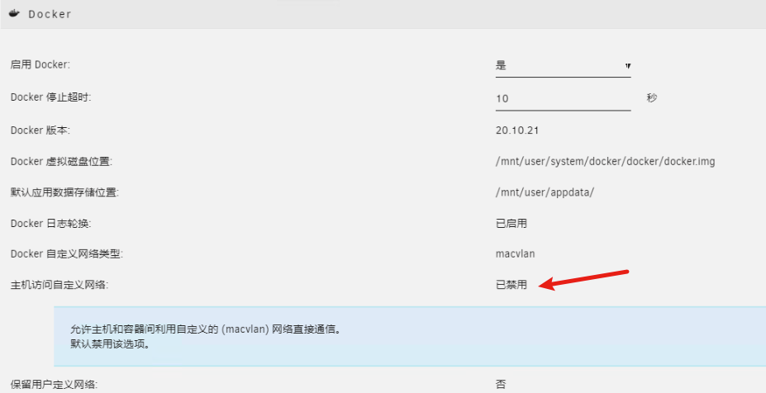Click the small arrow on the 启用 Docker dropdown
The image size is (766, 393).
coord(628,66)
